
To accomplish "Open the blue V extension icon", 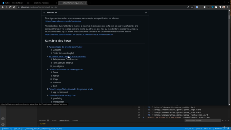I will click(x=212, y=7).
